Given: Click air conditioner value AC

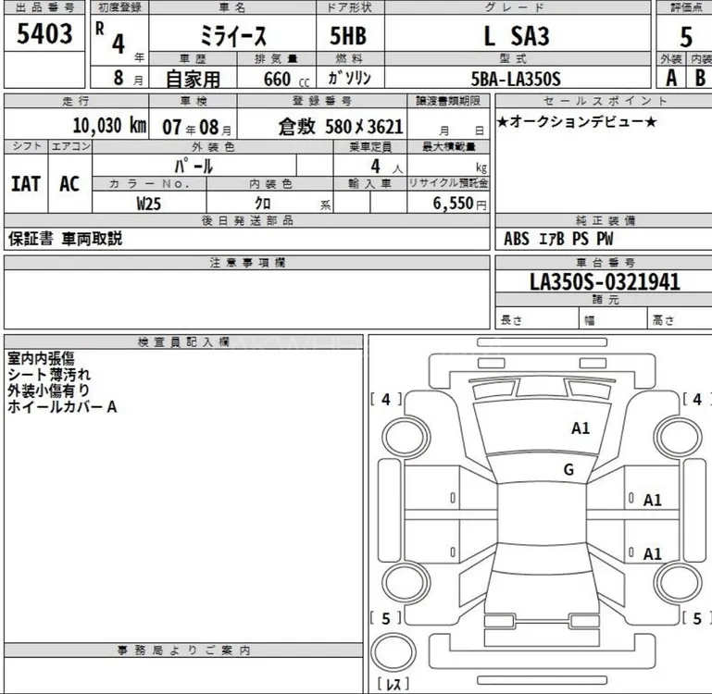Looking at the screenshot, I should pos(69,184).
